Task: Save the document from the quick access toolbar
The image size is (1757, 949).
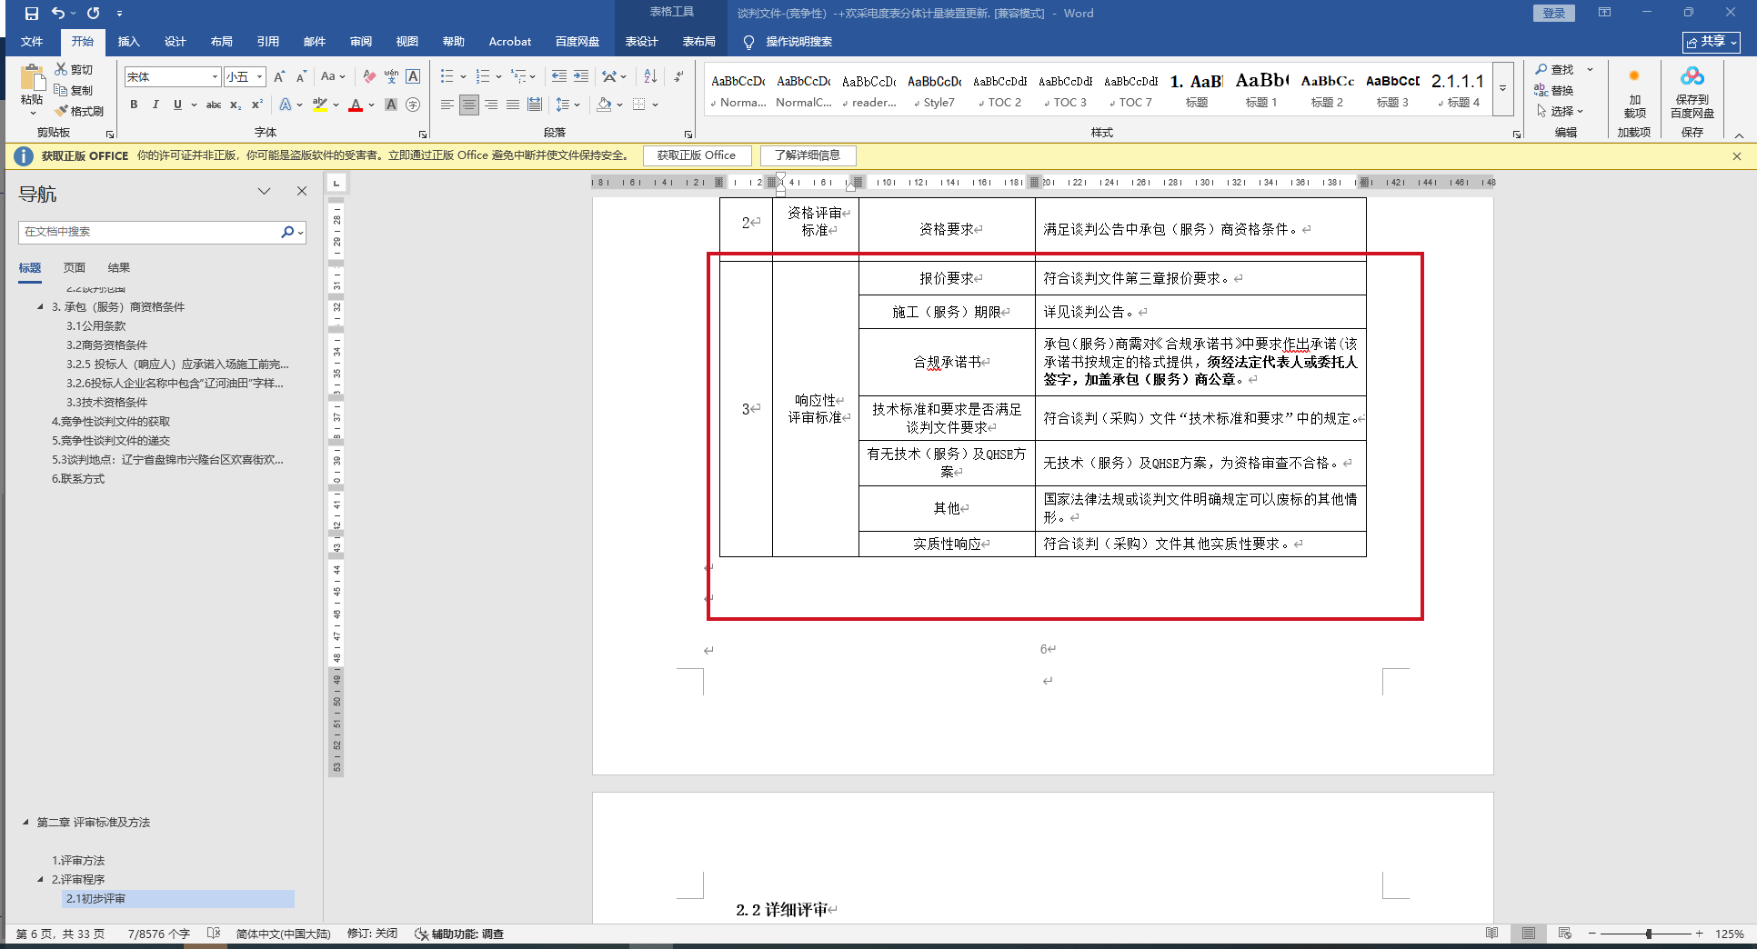Action: (x=32, y=14)
